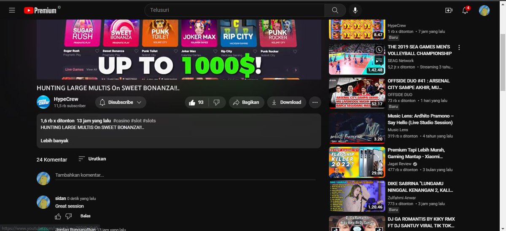Open Music Lens Say Hello title

[x=420, y=119]
